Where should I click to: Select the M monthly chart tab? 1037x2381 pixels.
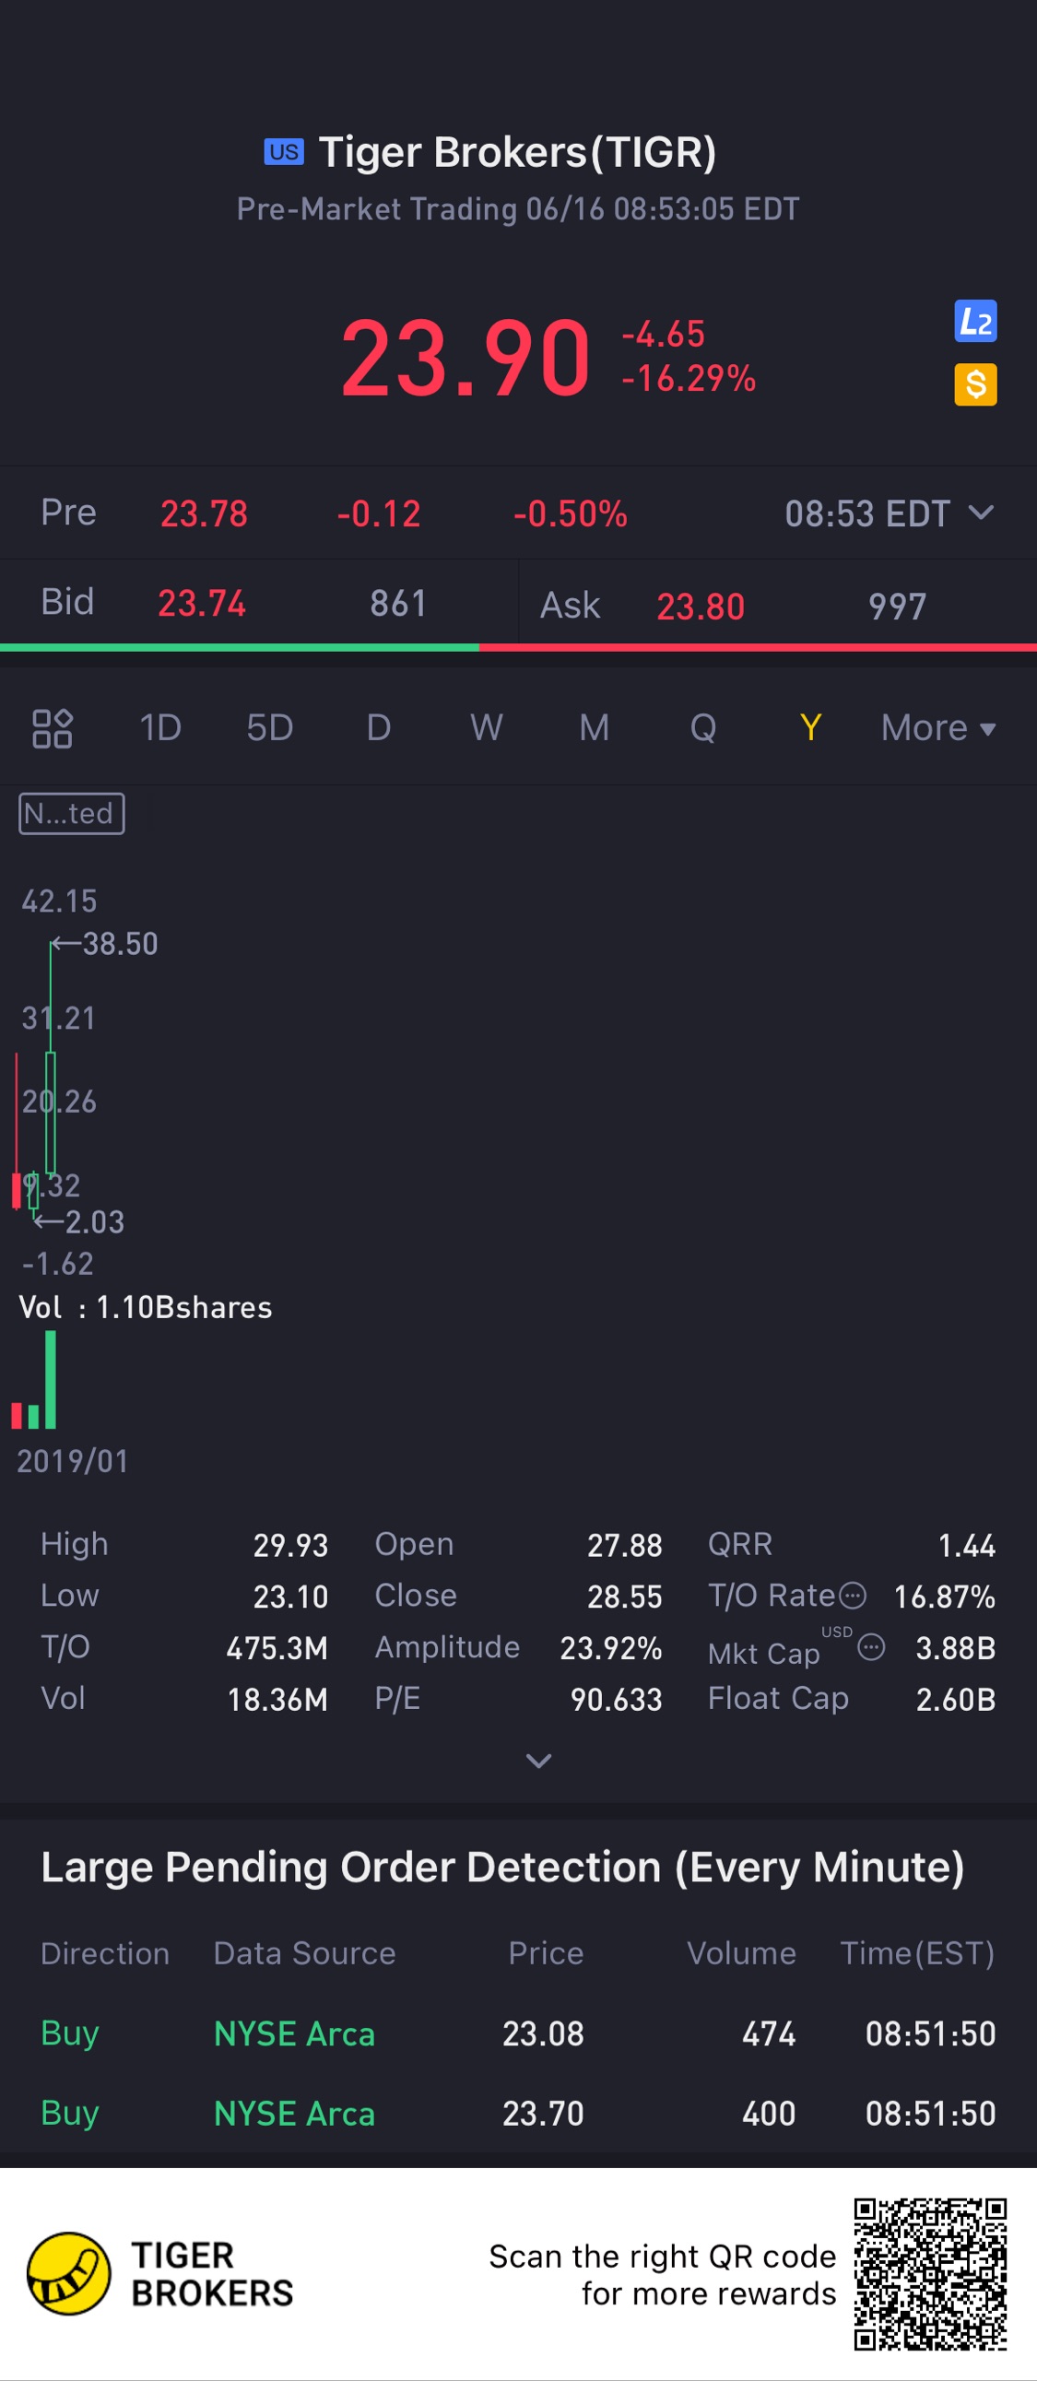pos(595,728)
